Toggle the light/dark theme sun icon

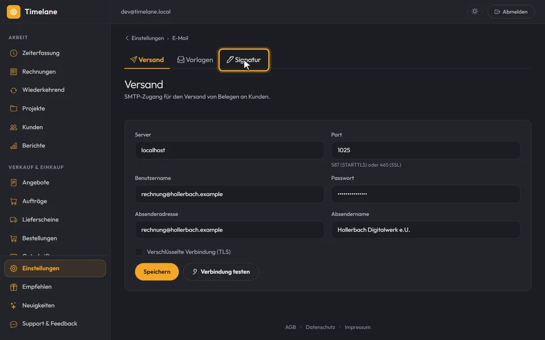pyautogui.click(x=475, y=11)
